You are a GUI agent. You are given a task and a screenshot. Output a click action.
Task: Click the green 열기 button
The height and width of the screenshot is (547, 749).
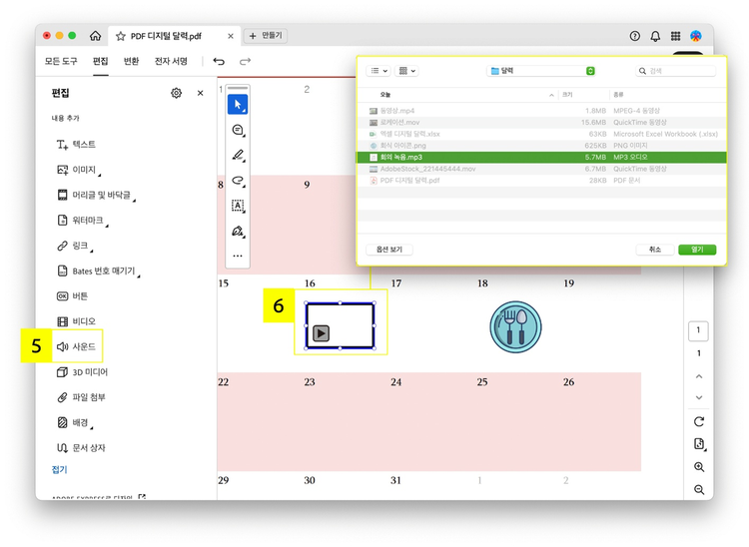pyautogui.click(x=697, y=250)
